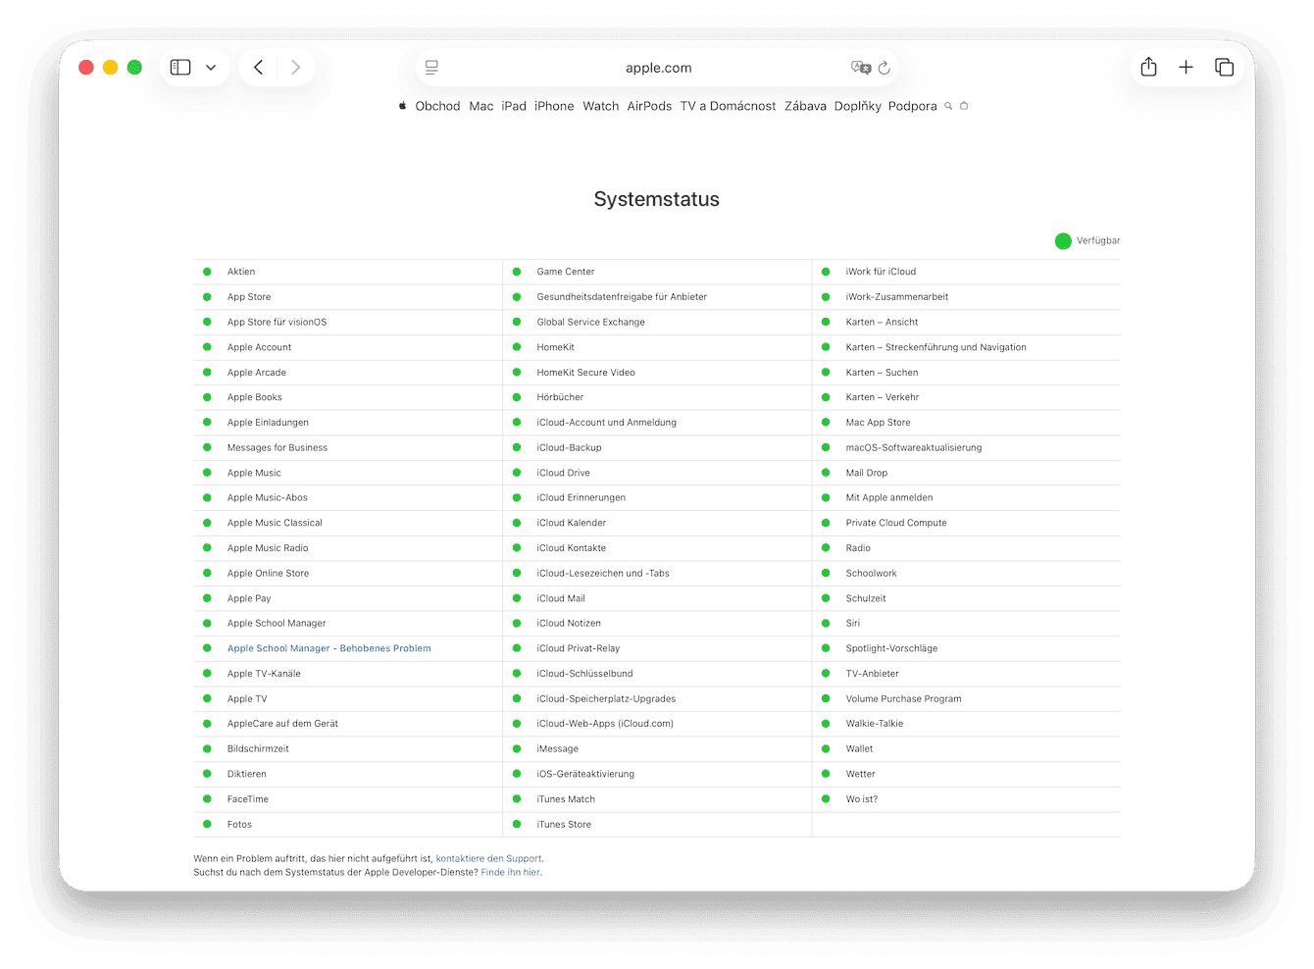This screenshot has height=969, width=1314.
Task: Open the apple.com address field
Action: pyautogui.click(x=659, y=67)
